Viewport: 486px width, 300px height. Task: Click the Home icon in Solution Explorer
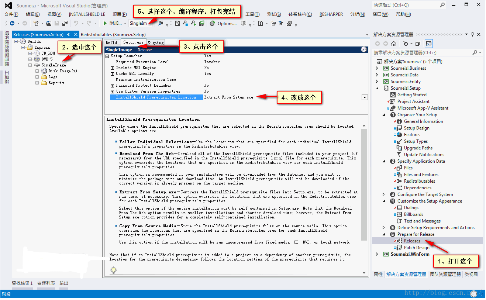coord(394,44)
